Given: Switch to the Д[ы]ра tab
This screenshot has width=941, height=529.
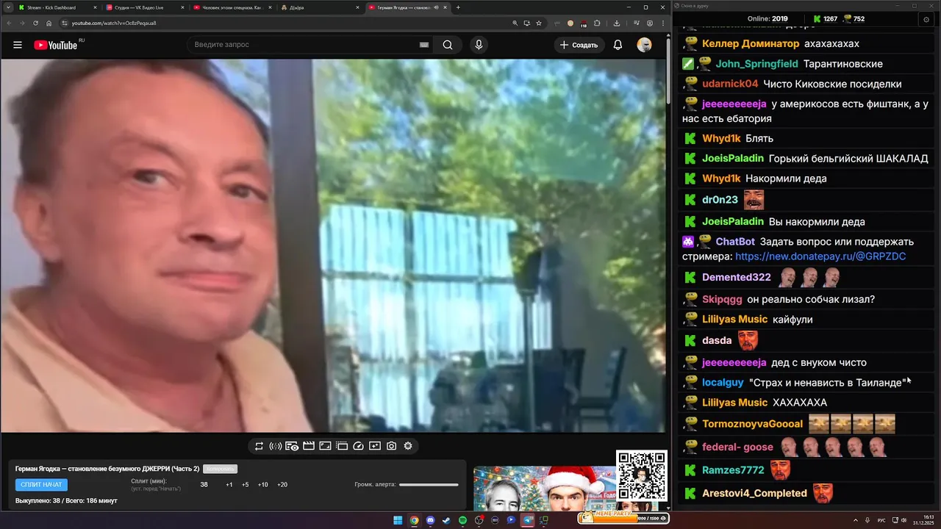Looking at the screenshot, I should (x=318, y=7).
